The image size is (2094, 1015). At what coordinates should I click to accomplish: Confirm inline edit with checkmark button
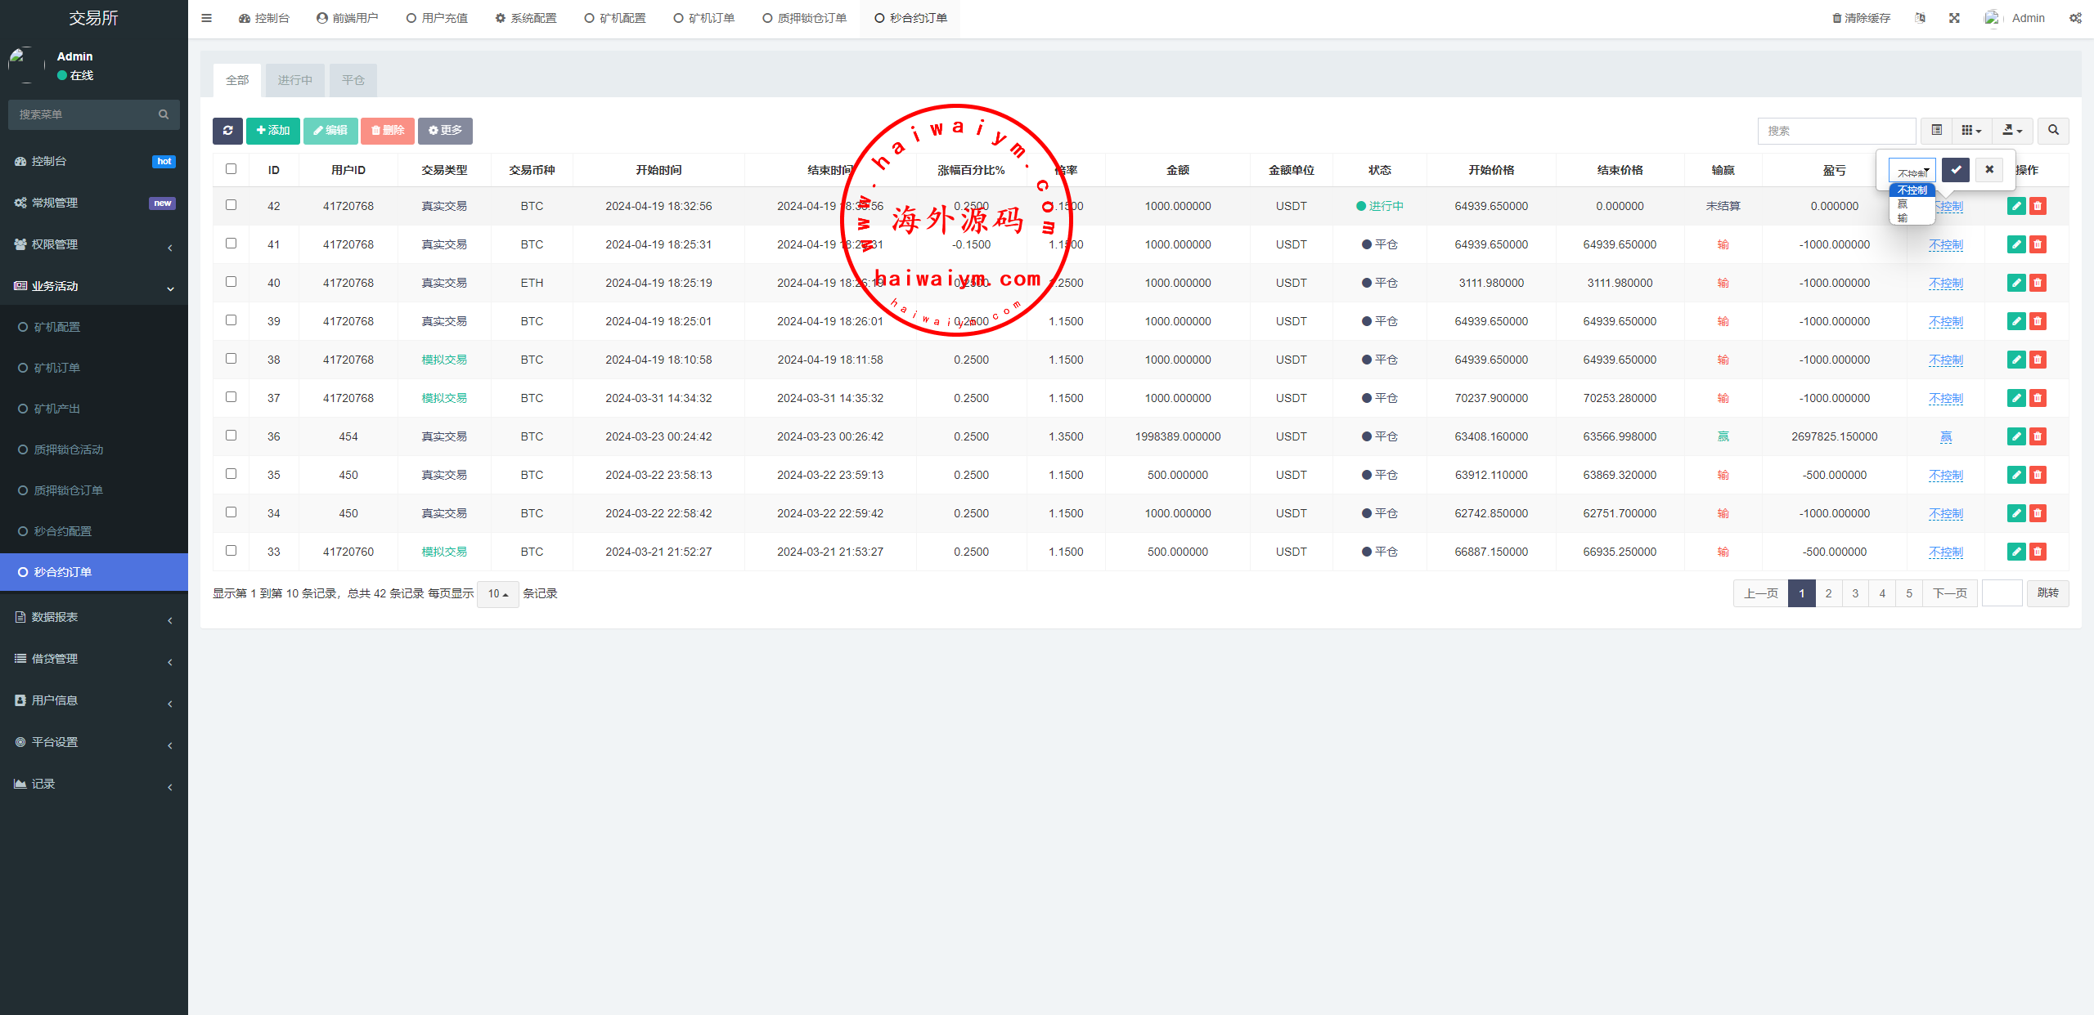tap(1956, 170)
